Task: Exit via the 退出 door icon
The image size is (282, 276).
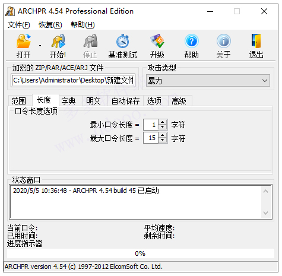Action: pos(256,41)
